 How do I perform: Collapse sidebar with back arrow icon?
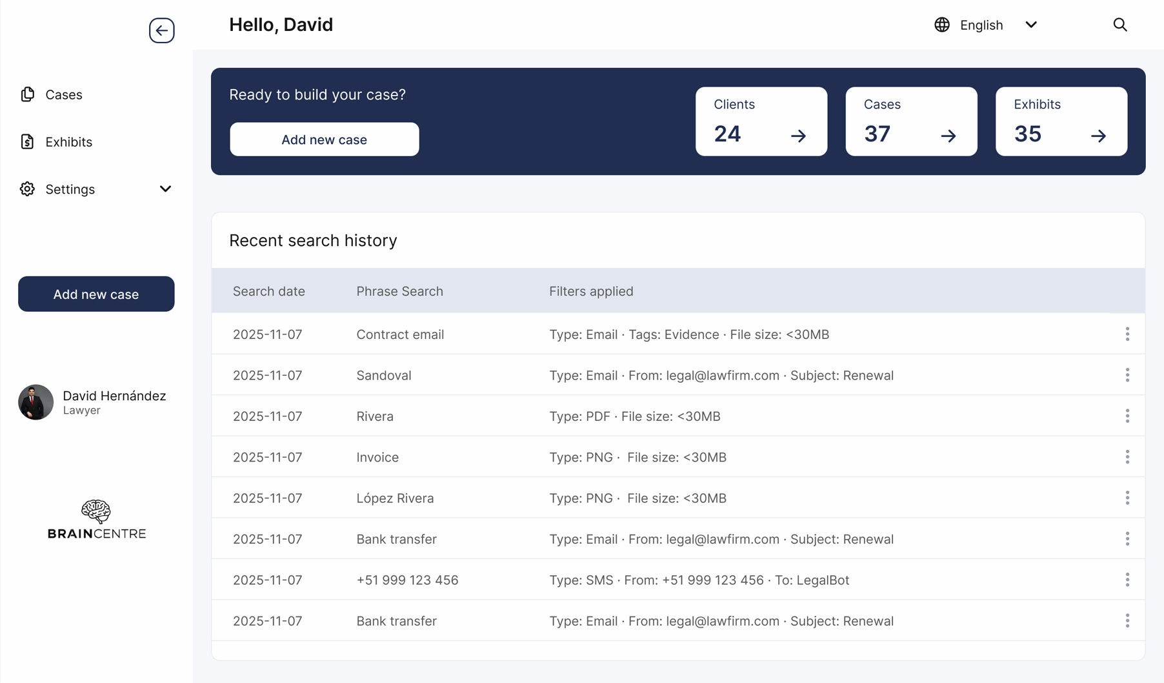point(161,30)
